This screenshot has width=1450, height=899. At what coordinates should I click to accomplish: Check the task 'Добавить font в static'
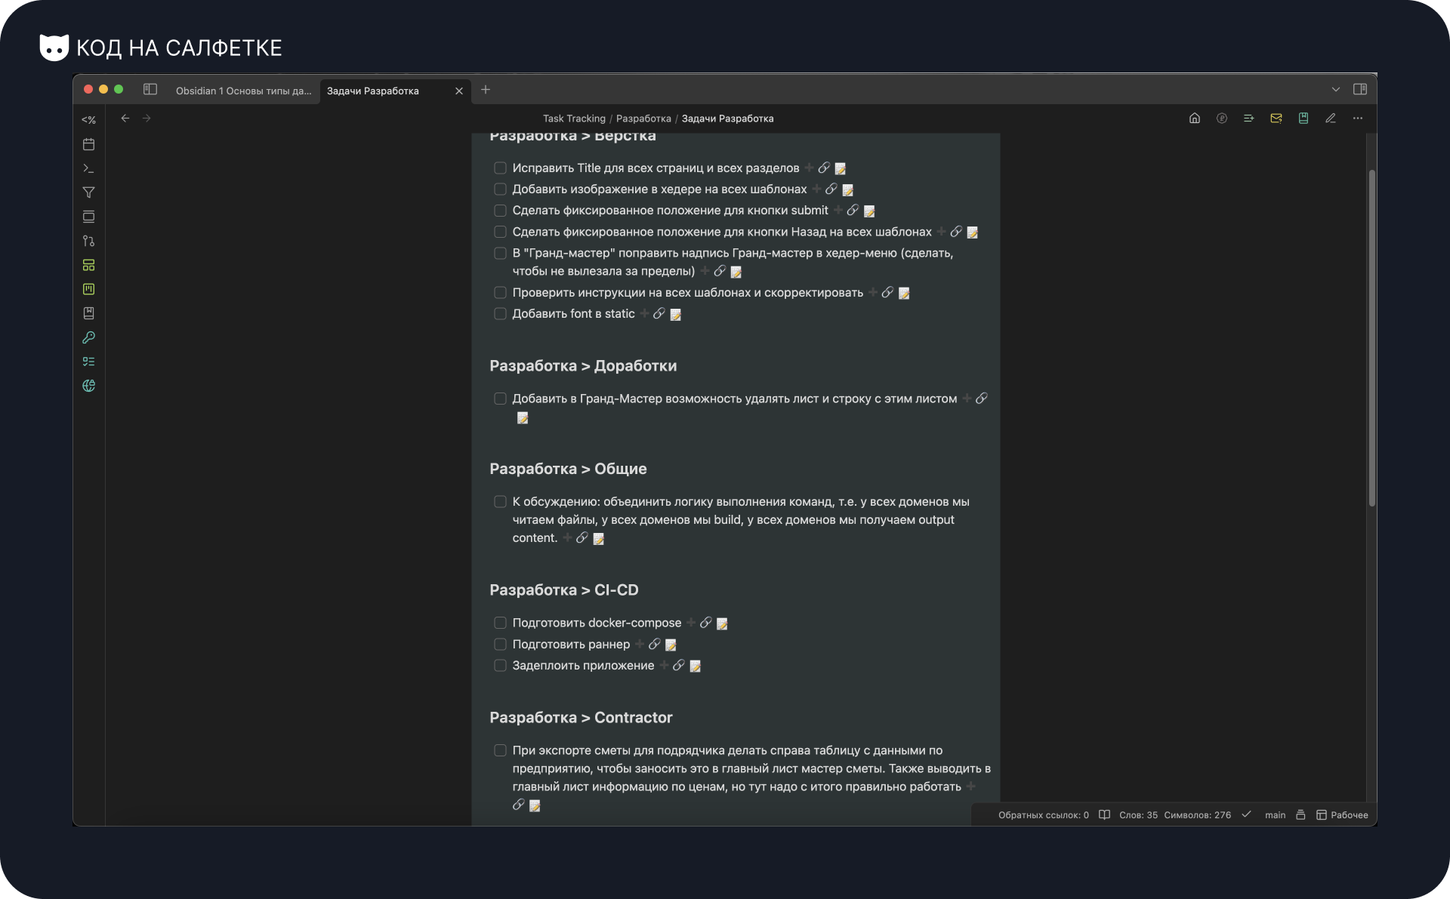click(501, 313)
